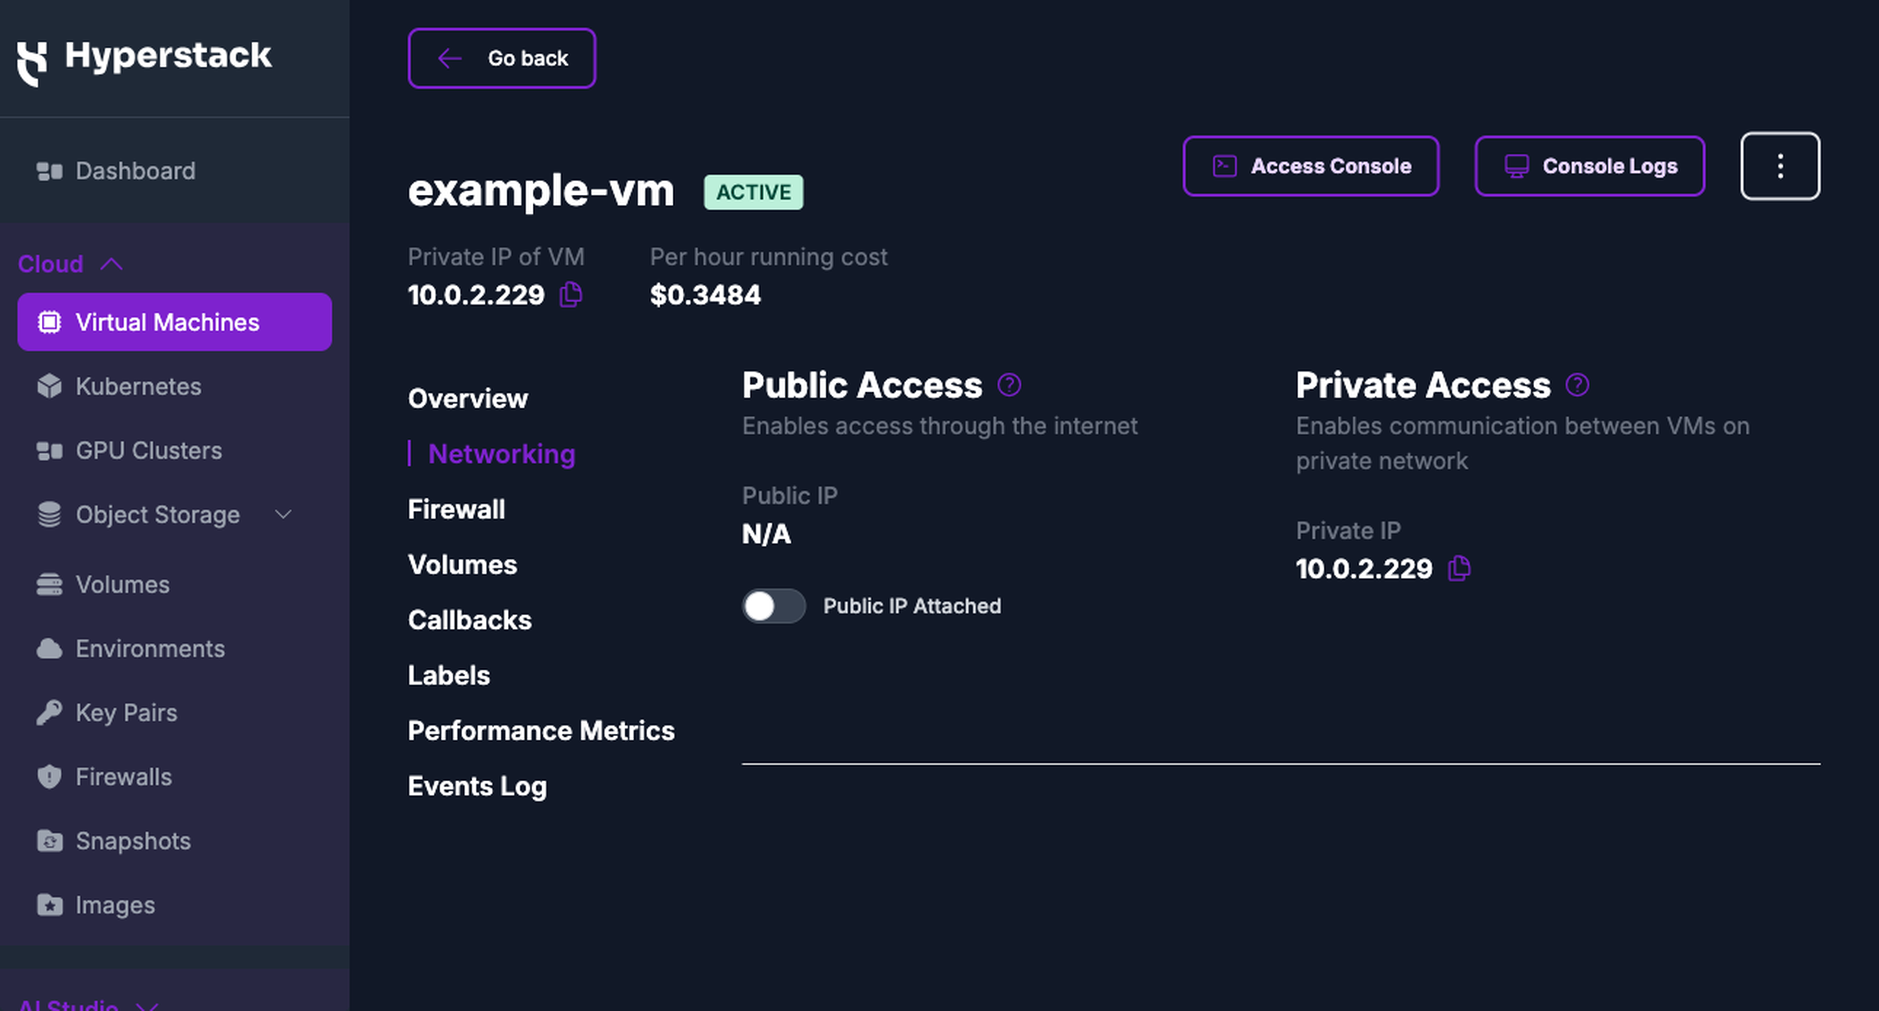Open the Events Log tab

[x=477, y=786]
